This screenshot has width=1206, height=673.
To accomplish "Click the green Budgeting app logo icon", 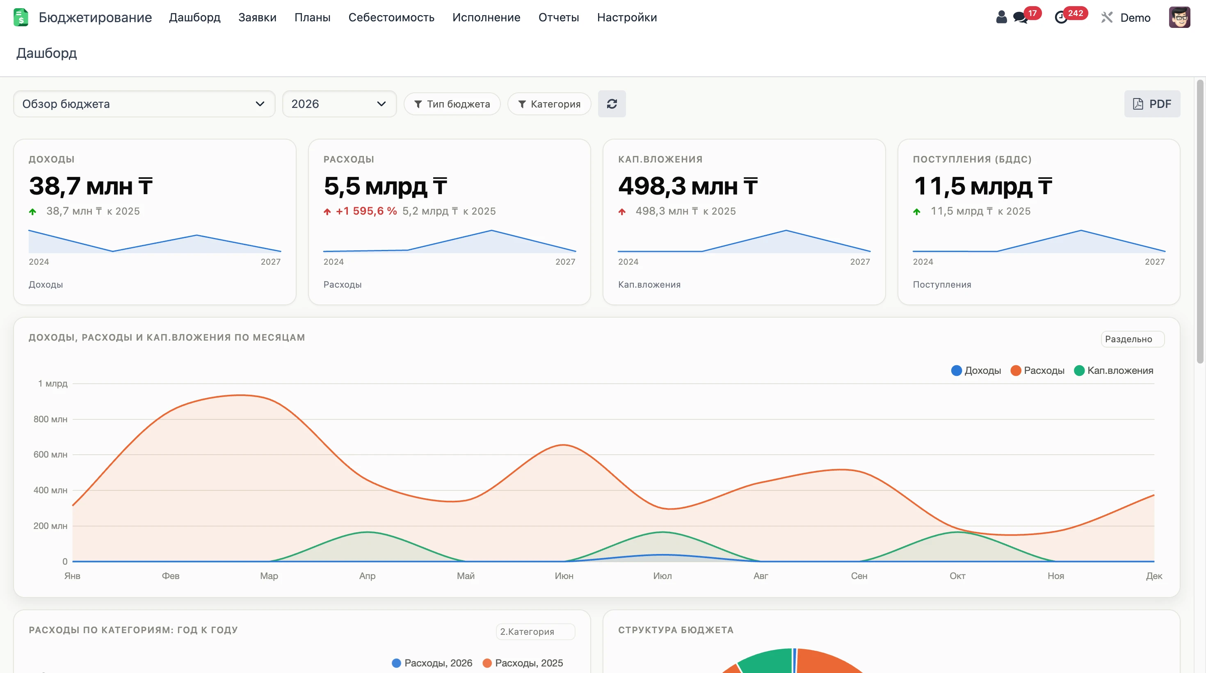I will tap(21, 17).
